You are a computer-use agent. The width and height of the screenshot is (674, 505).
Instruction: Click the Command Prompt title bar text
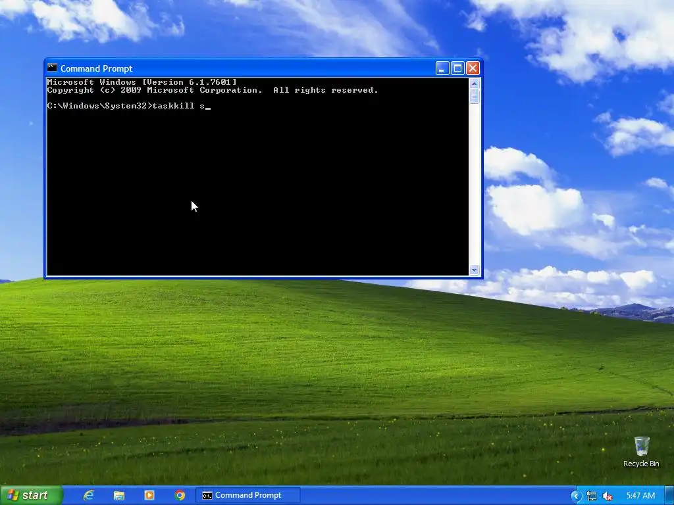click(x=96, y=68)
